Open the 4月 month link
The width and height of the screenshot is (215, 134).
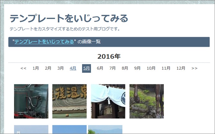click(73, 68)
